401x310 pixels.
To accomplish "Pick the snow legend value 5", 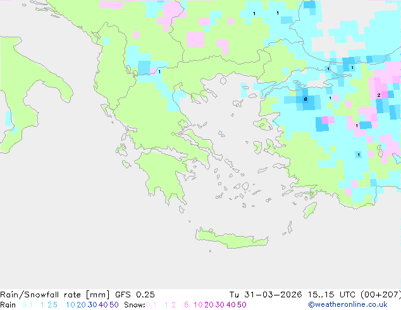I will 187,305.
